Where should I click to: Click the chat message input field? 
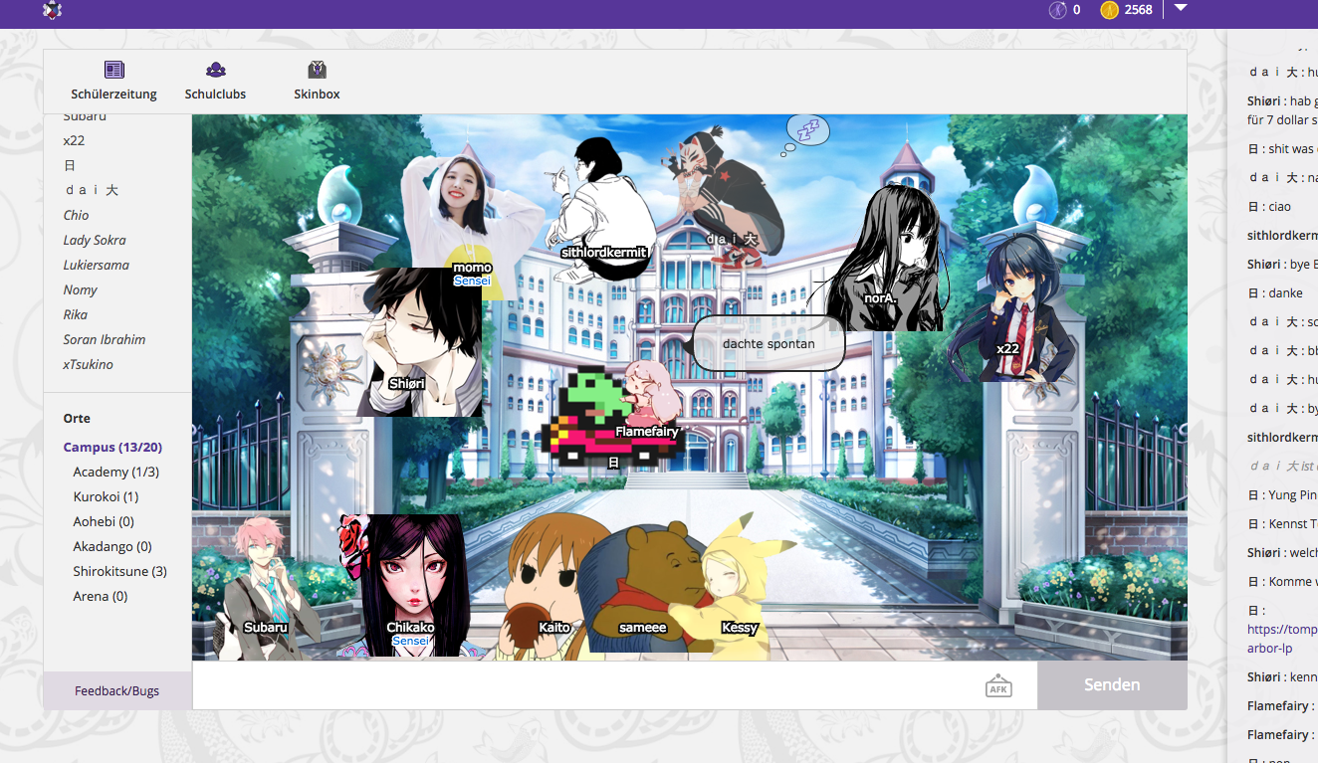[587, 685]
